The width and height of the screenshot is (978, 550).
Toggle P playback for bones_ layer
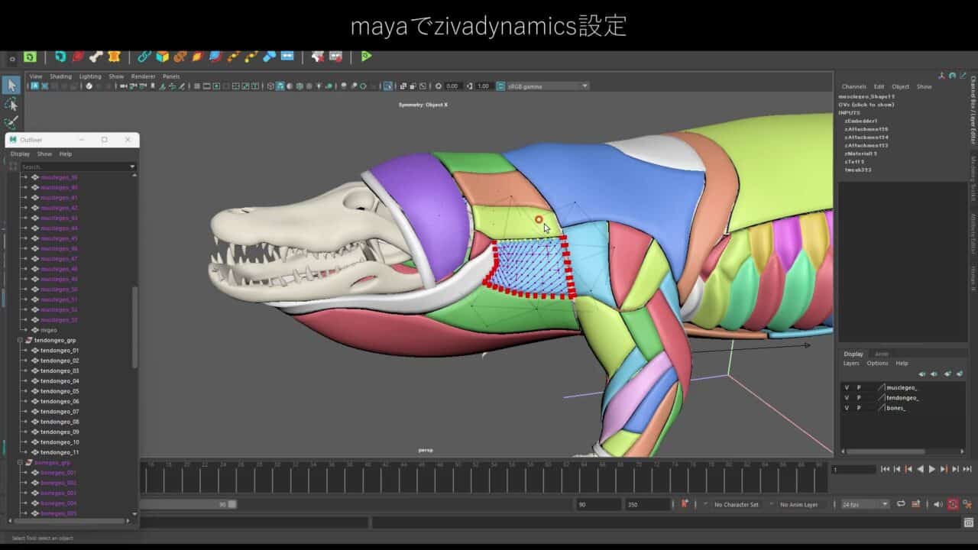coord(858,408)
